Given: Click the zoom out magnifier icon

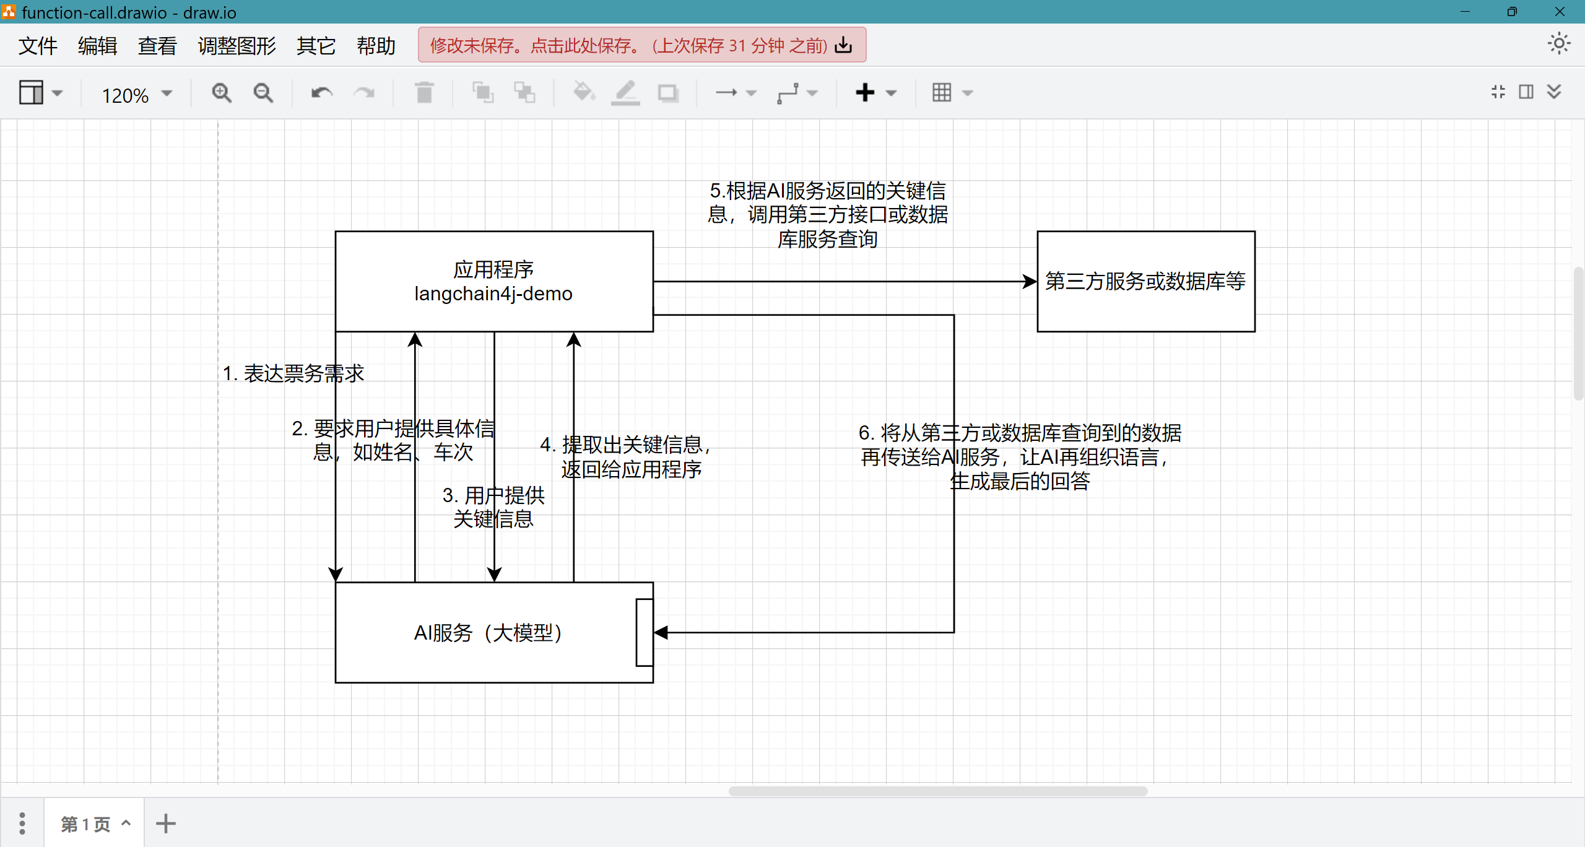Looking at the screenshot, I should pyautogui.click(x=263, y=93).
